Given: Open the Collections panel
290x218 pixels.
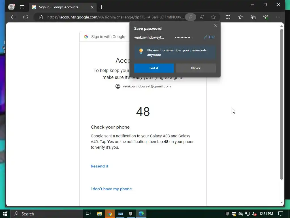Looking at the screenshot, I should pos(253,17).
